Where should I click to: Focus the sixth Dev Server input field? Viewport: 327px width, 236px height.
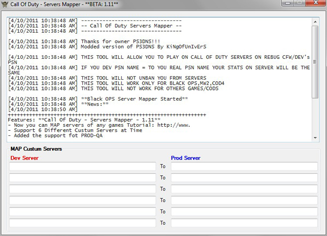coord(82,223)
